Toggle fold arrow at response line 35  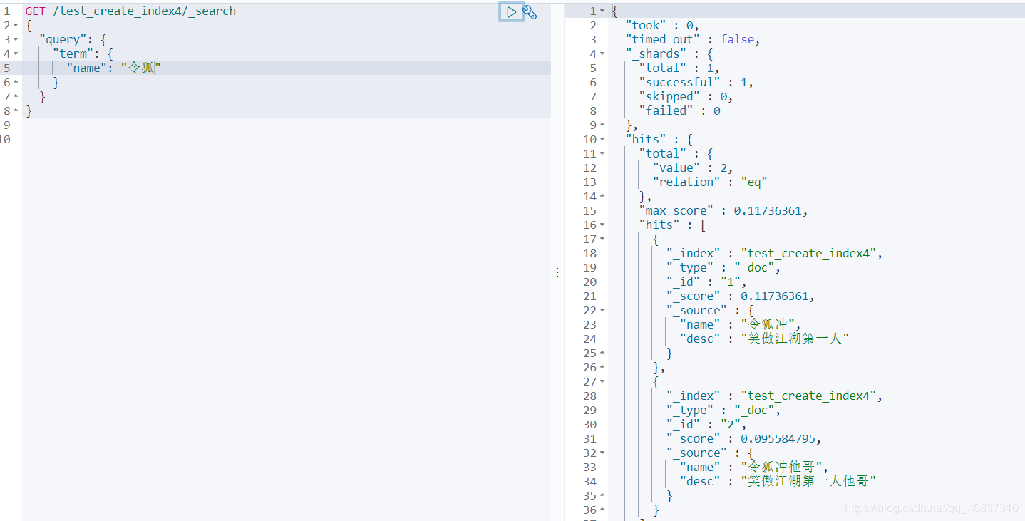602,496
